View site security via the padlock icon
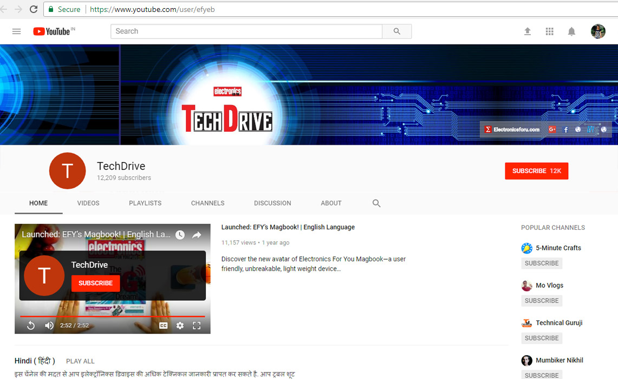 [x=51, y=9]
